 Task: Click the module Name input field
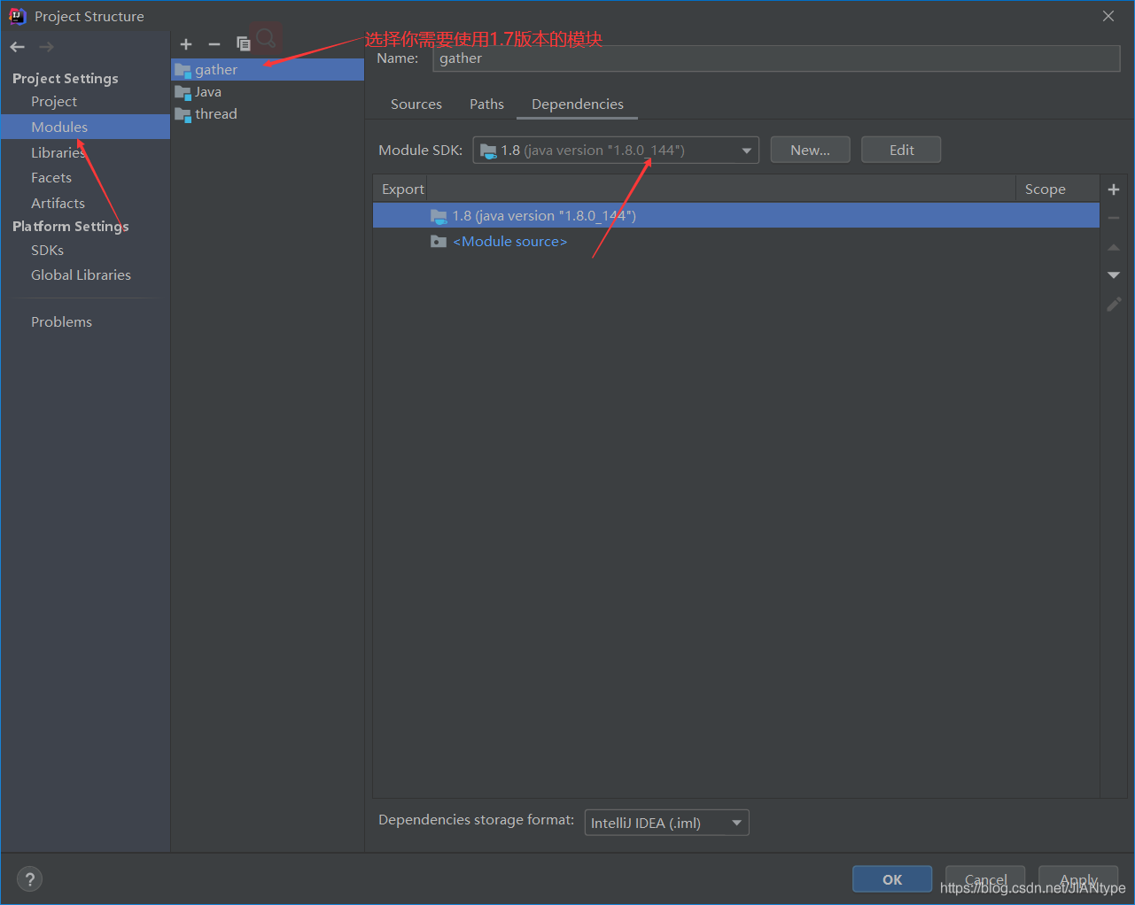point(776,58)
